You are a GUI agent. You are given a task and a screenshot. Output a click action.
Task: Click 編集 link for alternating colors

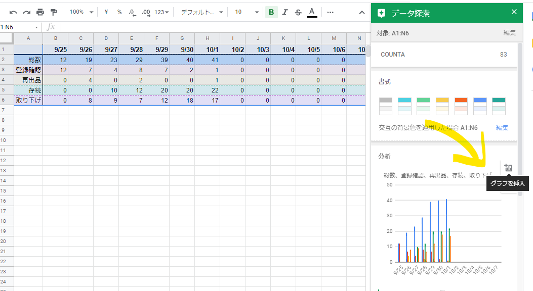502,127
